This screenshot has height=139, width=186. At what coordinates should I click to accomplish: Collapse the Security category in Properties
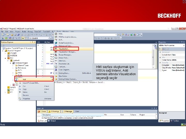[160, 63]
